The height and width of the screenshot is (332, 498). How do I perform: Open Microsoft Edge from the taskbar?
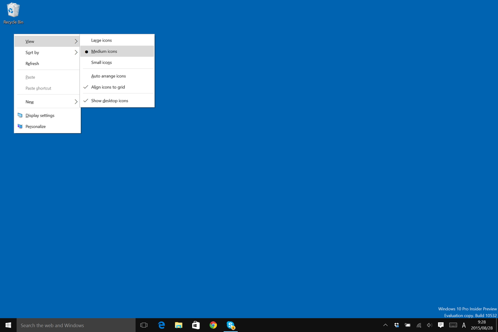click(x=161, y=325)
